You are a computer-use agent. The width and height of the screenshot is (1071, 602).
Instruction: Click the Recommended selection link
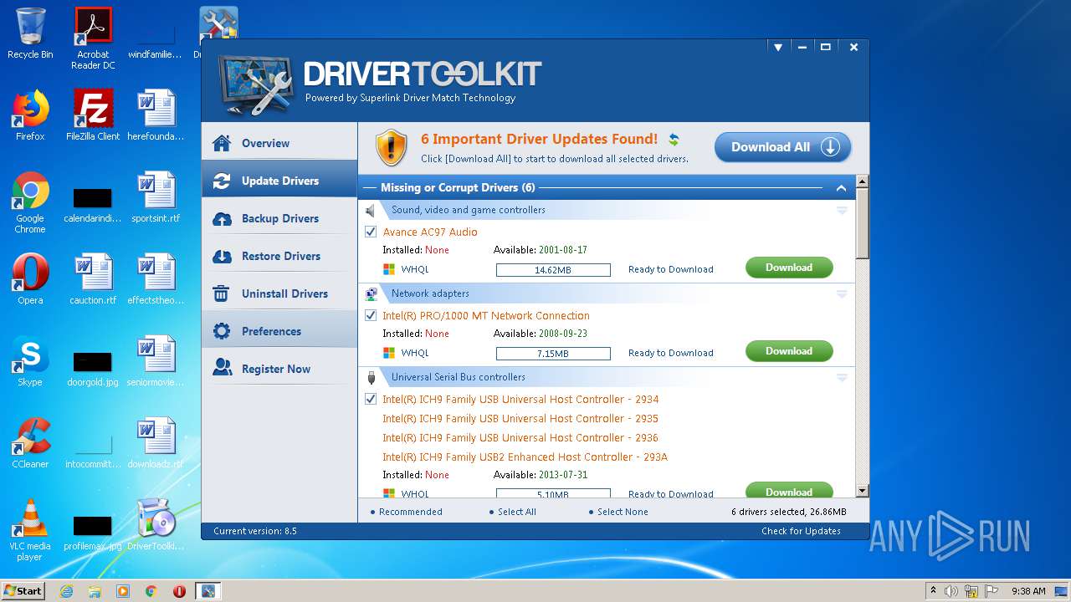click(x=410, y=512)
